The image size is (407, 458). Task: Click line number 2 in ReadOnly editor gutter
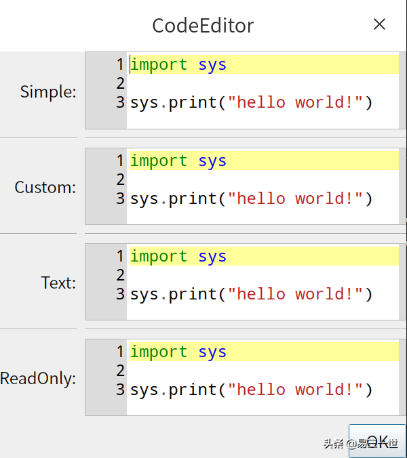click(x=120, y=371)
